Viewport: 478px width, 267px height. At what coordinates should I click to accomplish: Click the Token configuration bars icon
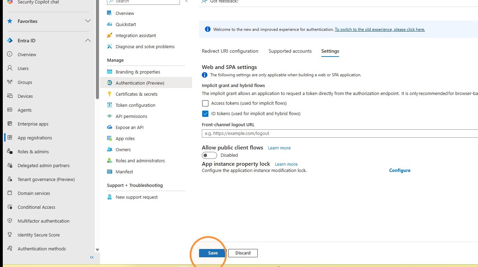(109, 105)
